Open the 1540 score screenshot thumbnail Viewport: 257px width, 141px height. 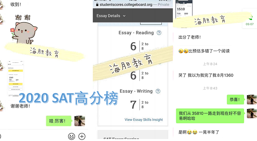15,78
